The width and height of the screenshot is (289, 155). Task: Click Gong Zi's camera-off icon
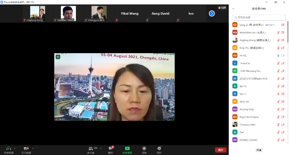click(x=283, y=25)
